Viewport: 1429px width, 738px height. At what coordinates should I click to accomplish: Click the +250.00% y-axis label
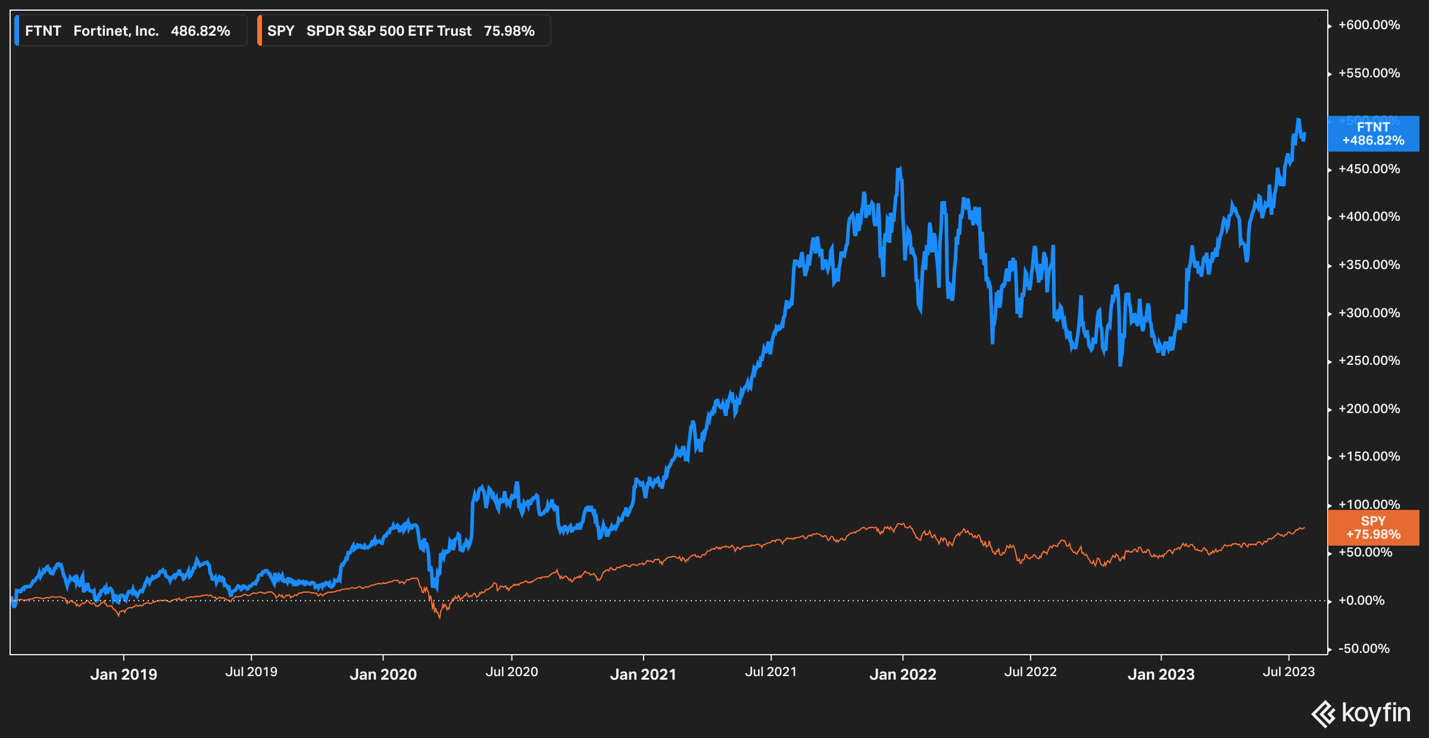point(1369,361)
